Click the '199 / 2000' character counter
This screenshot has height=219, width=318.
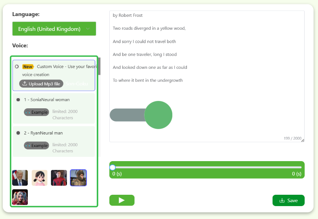click(293, 138)
